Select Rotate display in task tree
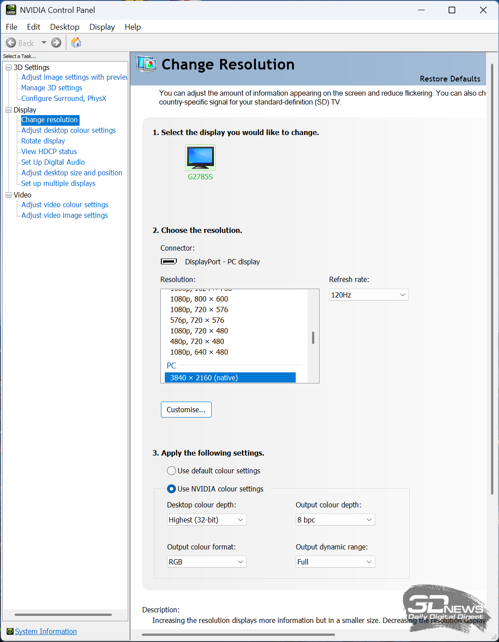This screenshot has width=499, height=642. pyautogui.click(x=43, y=141)
